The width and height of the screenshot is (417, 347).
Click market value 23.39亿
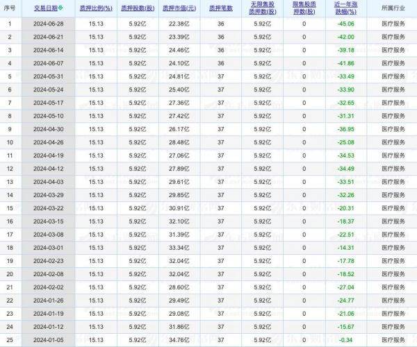tap(179, 37)
